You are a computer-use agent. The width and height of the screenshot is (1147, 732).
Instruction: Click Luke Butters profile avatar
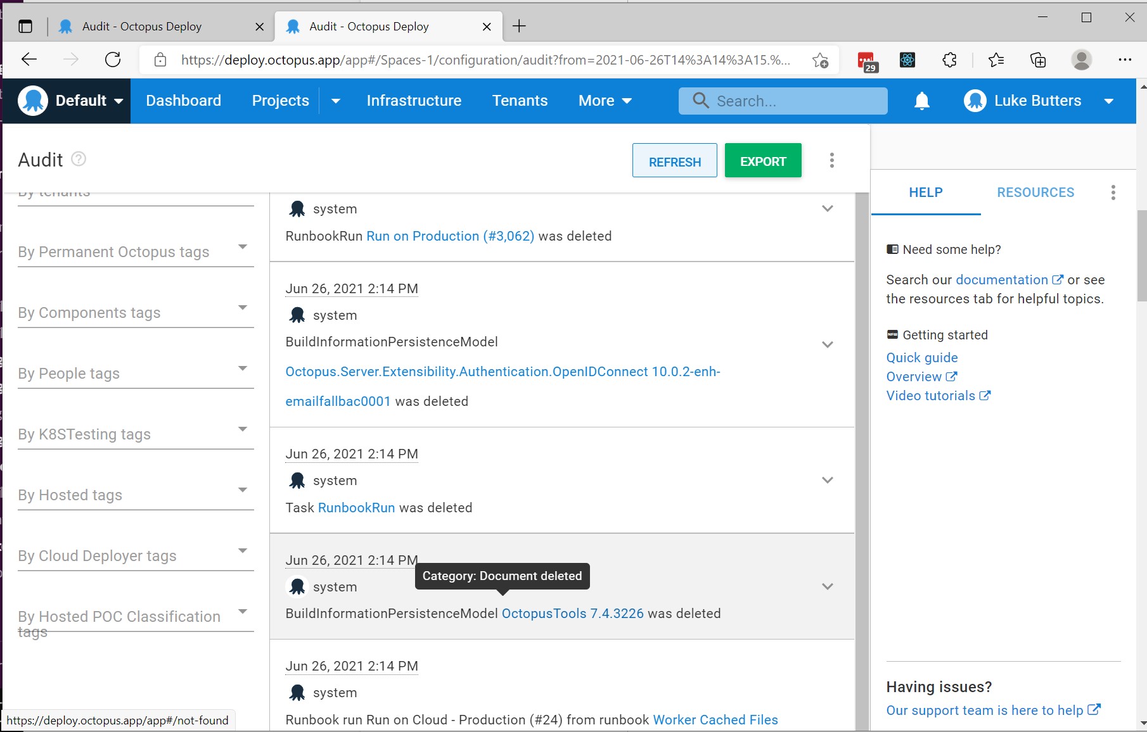tap(975, 100)
